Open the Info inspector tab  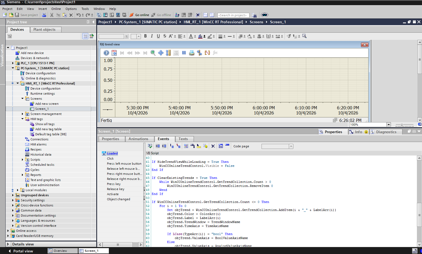tap(358, 132)
